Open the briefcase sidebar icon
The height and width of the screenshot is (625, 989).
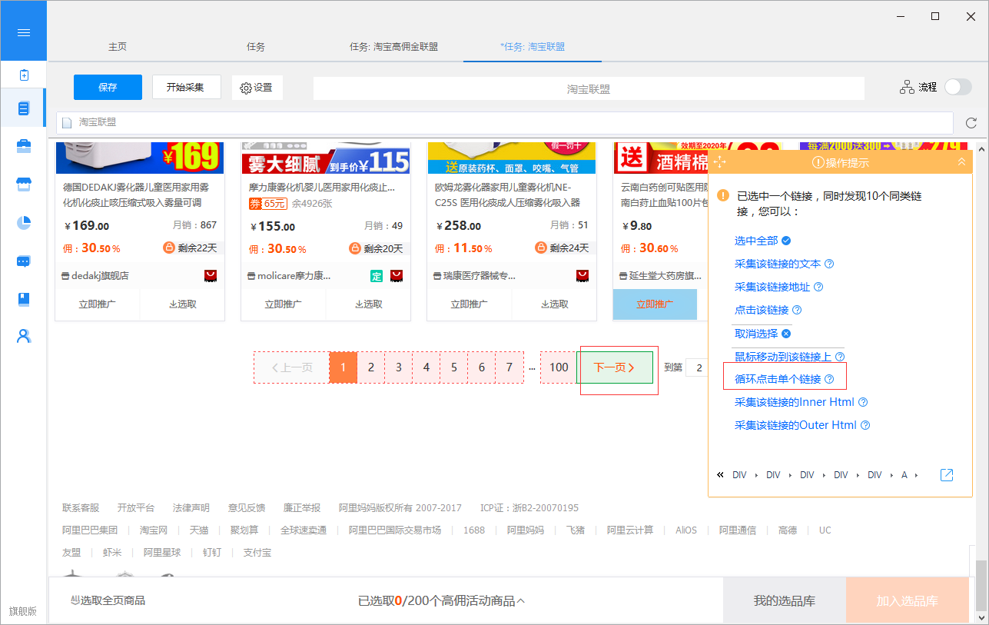pyautogui.click(x=24, y=146)
